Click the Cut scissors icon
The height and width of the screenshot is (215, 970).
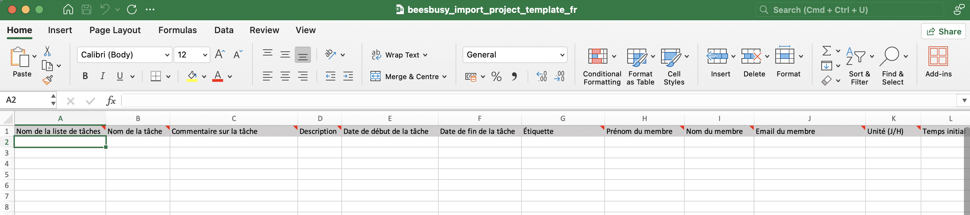pyautogui.click(x=47, y=51)
